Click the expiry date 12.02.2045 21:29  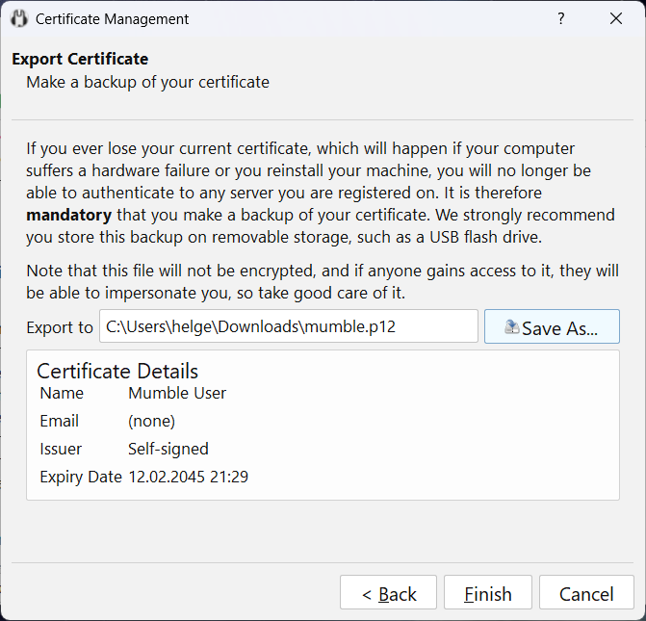point(188,477)
